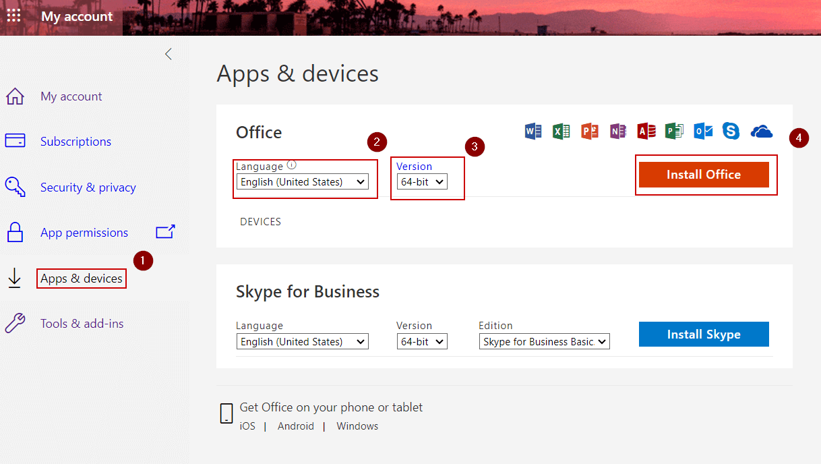Select Subscriptions in the sidebar

[x=75, y=142]
